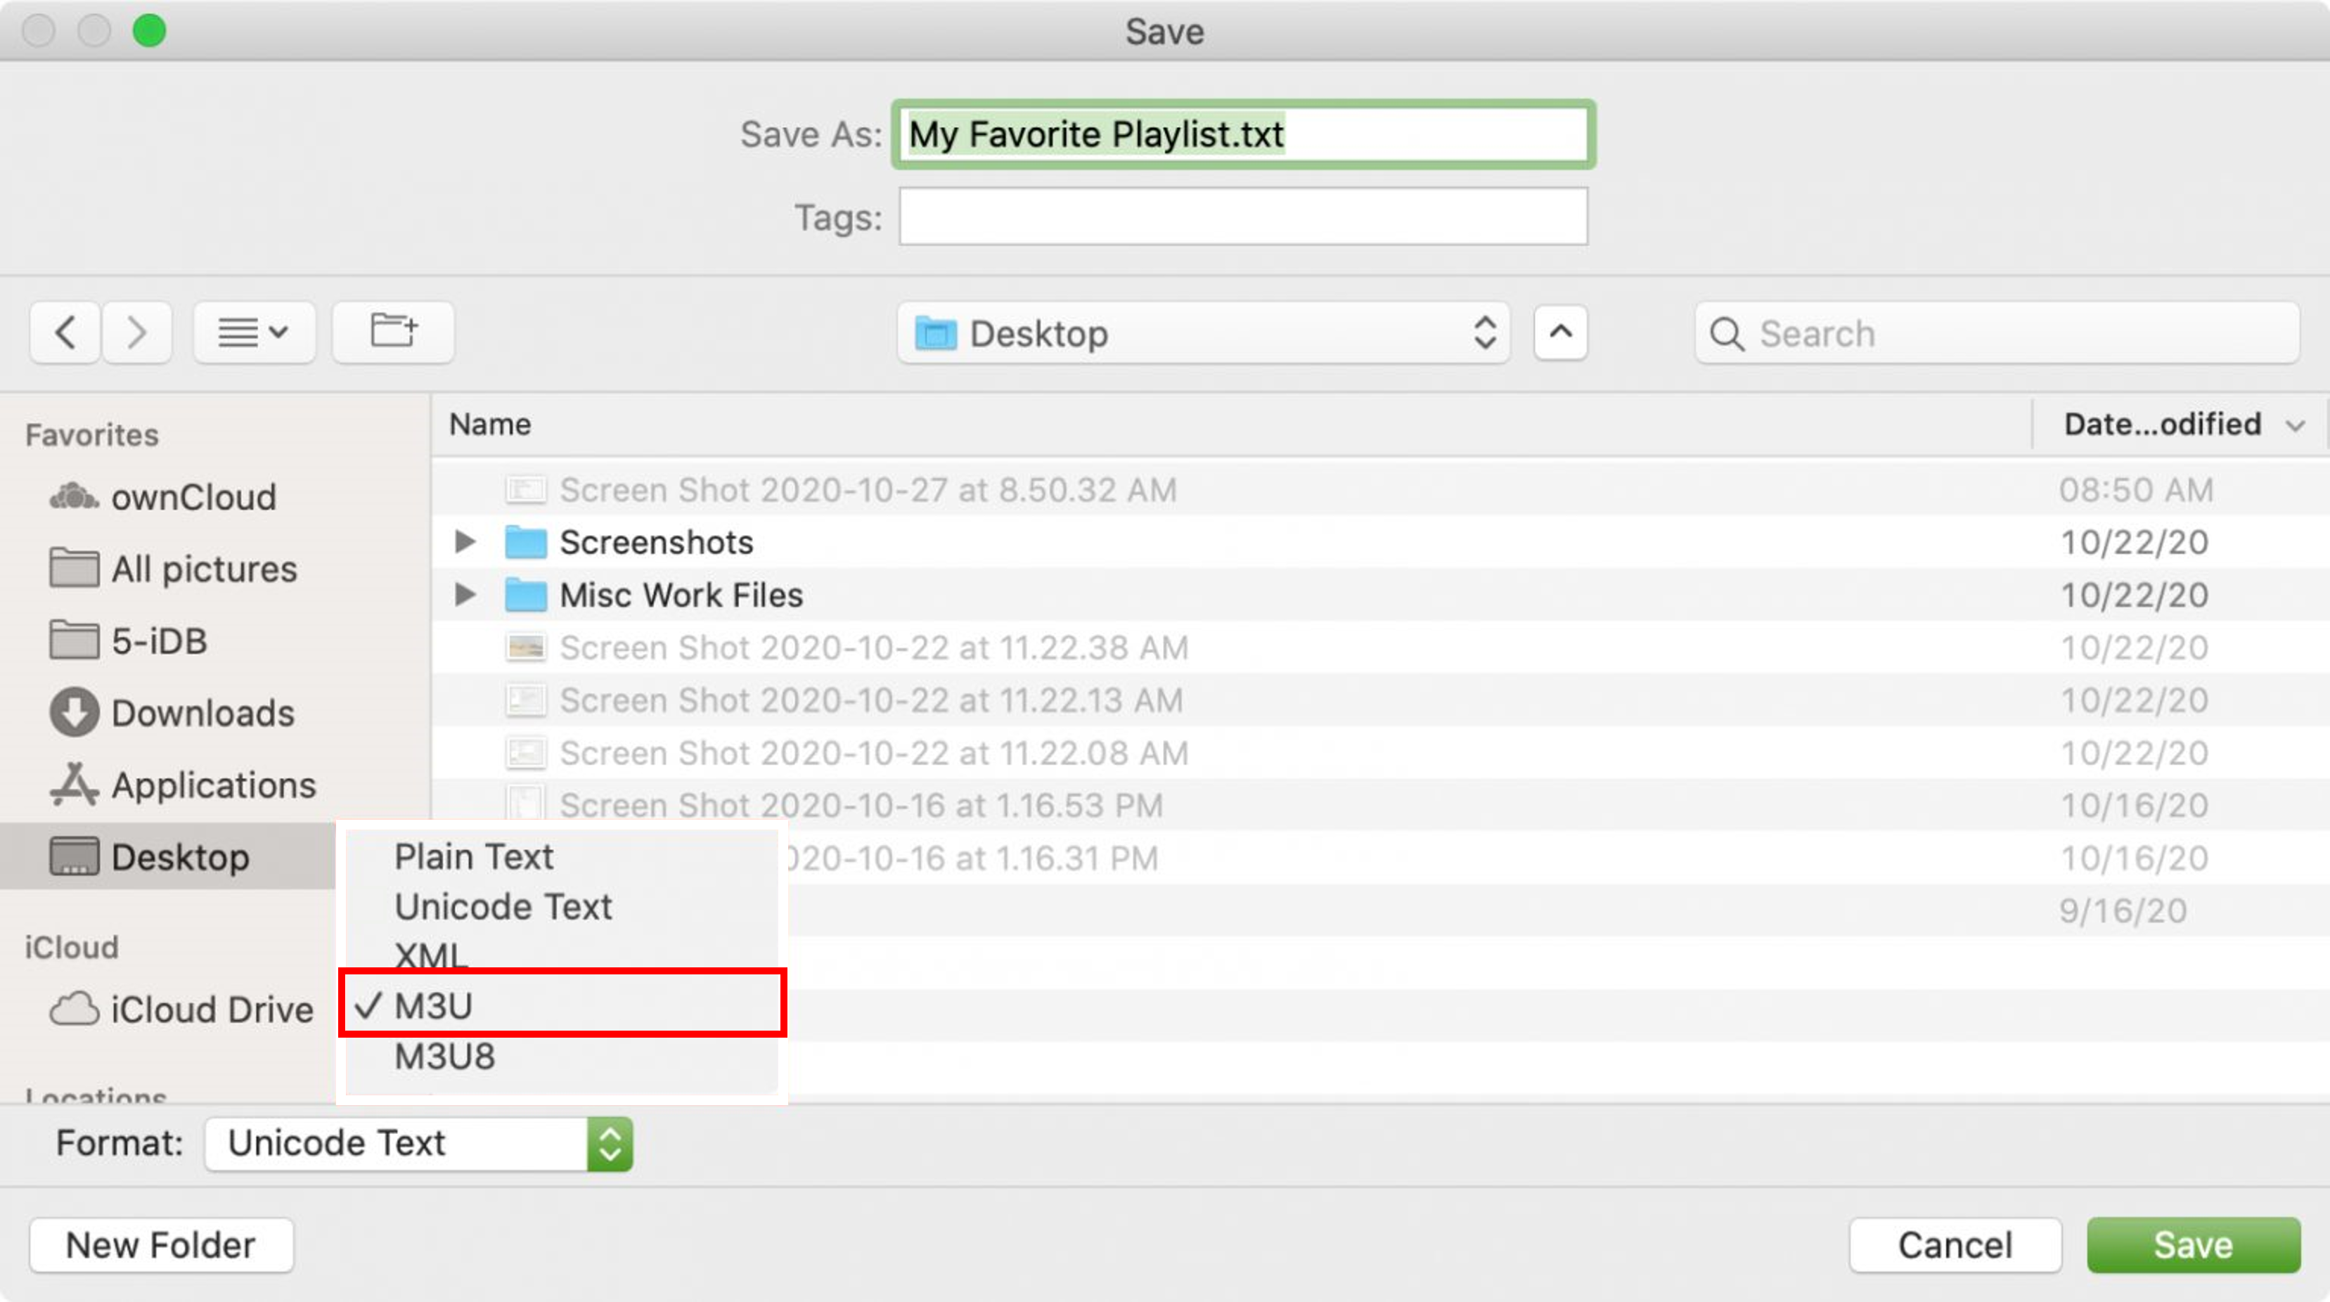Click the new folder toolbar icon

pos(394,332)
